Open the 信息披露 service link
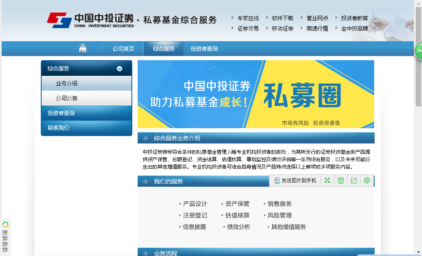Viewport: 422px width, 256px height. pyautogui.click(x=195, y=227)
